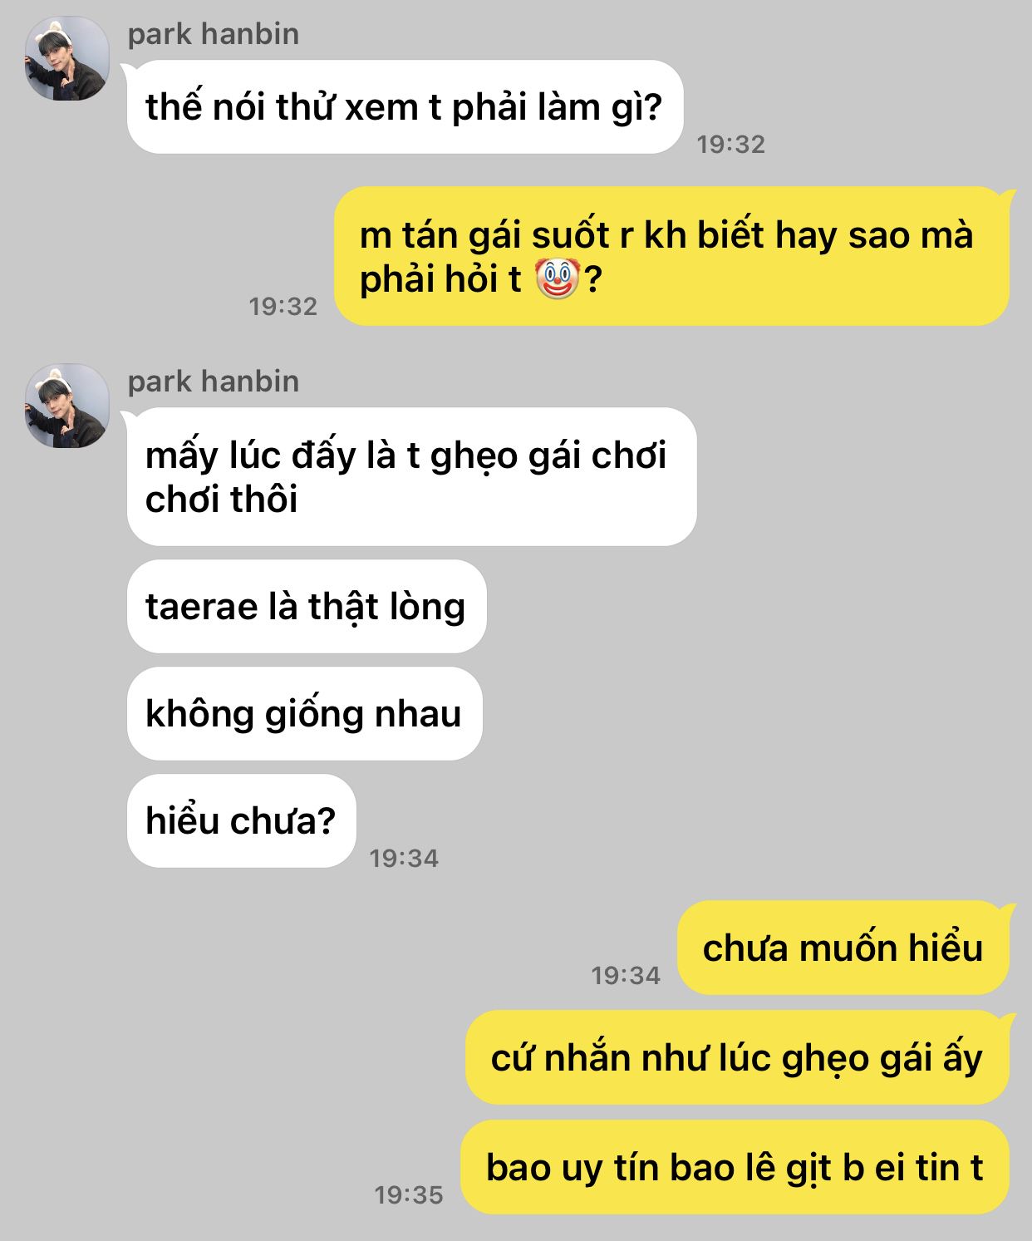Tap the 19:32 timestamp beside the first message
This screenshot has height=1241, width=1032.
pyautogui.click(x=730, y=144)
